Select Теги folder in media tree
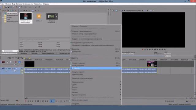This screenshot has height=110, width=196. point(8,20)
